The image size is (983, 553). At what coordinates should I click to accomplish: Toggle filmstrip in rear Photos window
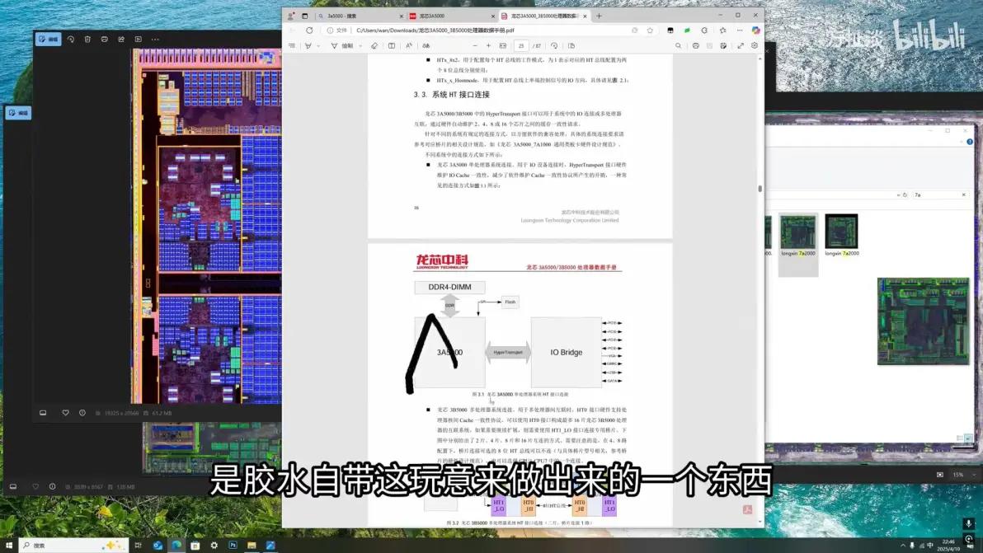point(13,486)
